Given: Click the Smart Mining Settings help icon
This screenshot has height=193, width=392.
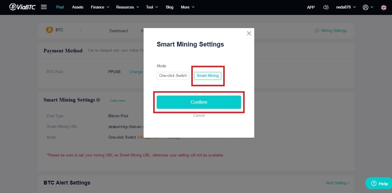Looking at the screenshot, I should click(98, 100).
